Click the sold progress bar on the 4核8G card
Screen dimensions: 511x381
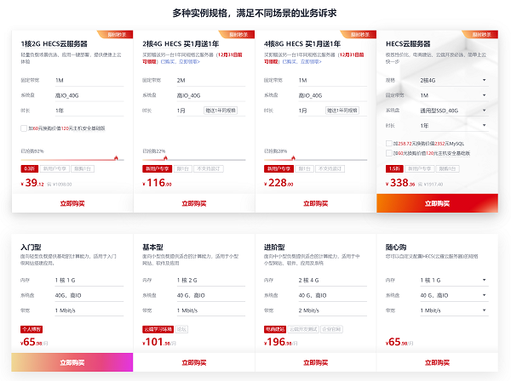315,160
